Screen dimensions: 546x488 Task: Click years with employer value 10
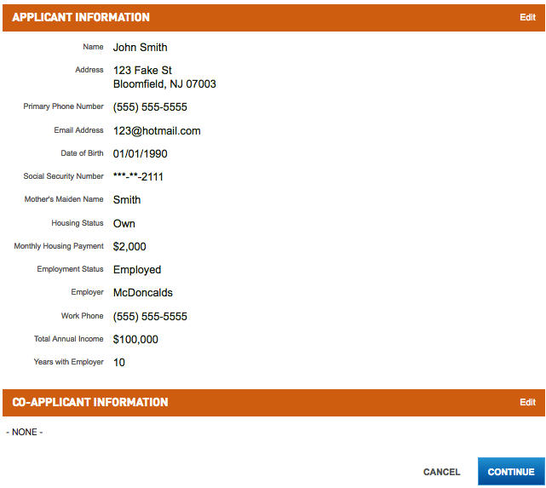tap(118, 362)
